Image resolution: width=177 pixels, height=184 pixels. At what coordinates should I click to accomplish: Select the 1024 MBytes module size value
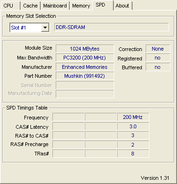85,49
